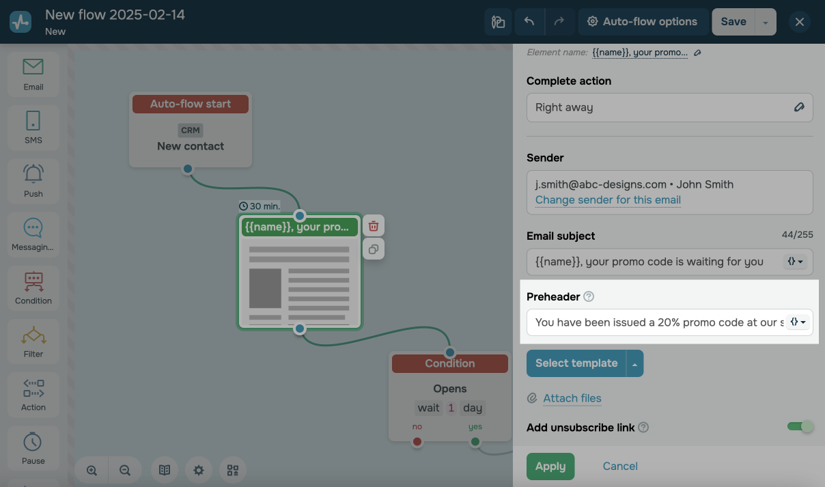Click the Save button
This screenshot has width=825, height=487.
733,22
